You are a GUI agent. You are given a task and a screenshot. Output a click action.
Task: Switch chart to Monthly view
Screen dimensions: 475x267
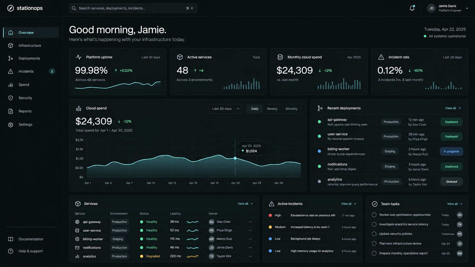click(291, 109)
